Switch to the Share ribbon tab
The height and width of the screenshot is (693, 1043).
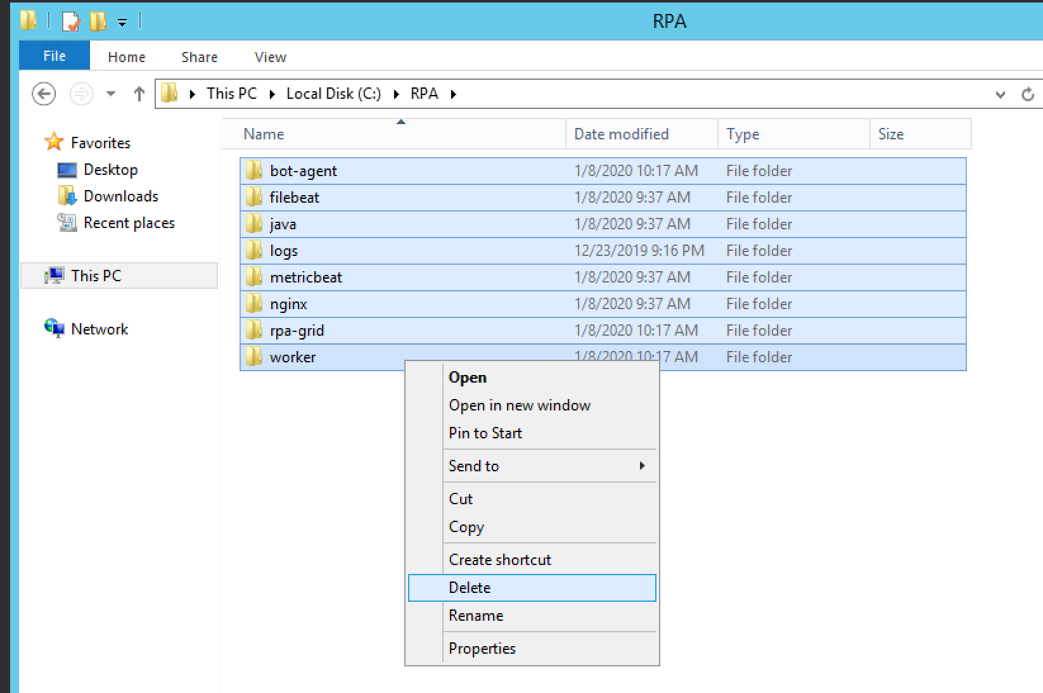200,57
